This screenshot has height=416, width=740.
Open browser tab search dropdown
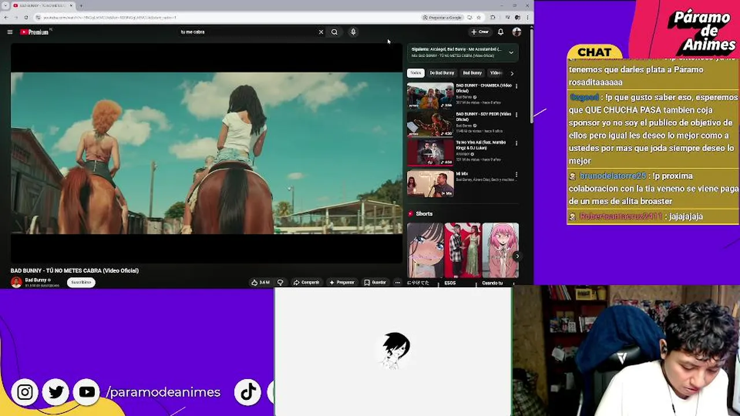(6, 5)
